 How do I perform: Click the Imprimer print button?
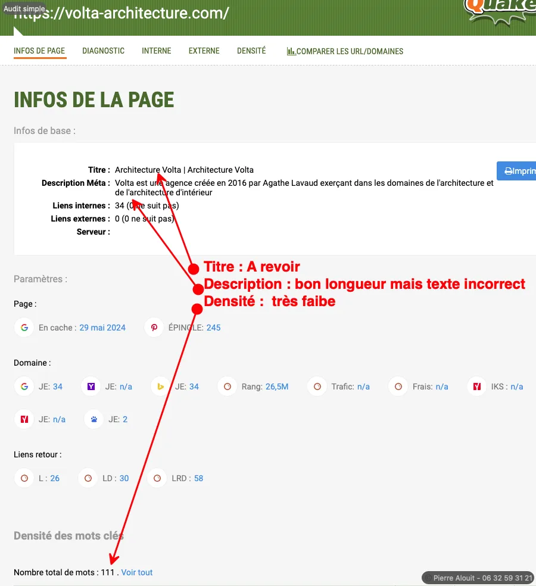coord(517,171)
